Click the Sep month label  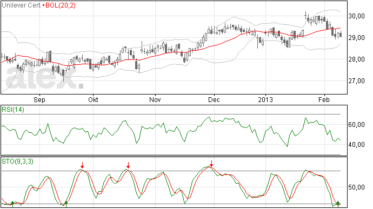pos(39,99)
